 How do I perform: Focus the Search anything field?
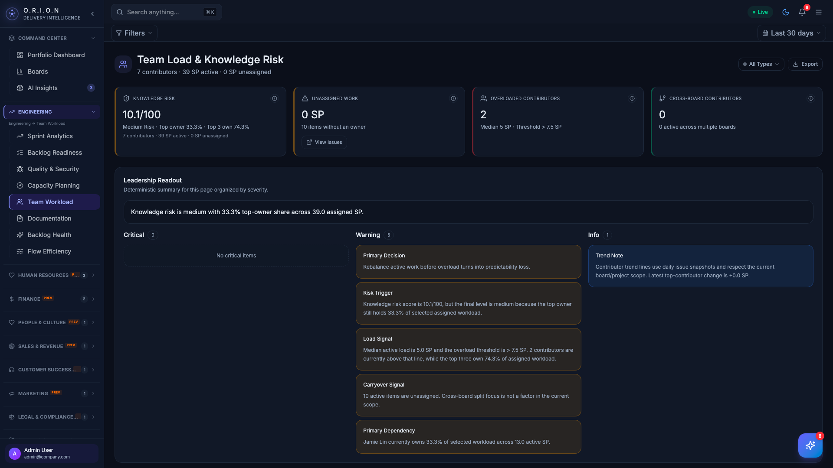pos(166,12)
